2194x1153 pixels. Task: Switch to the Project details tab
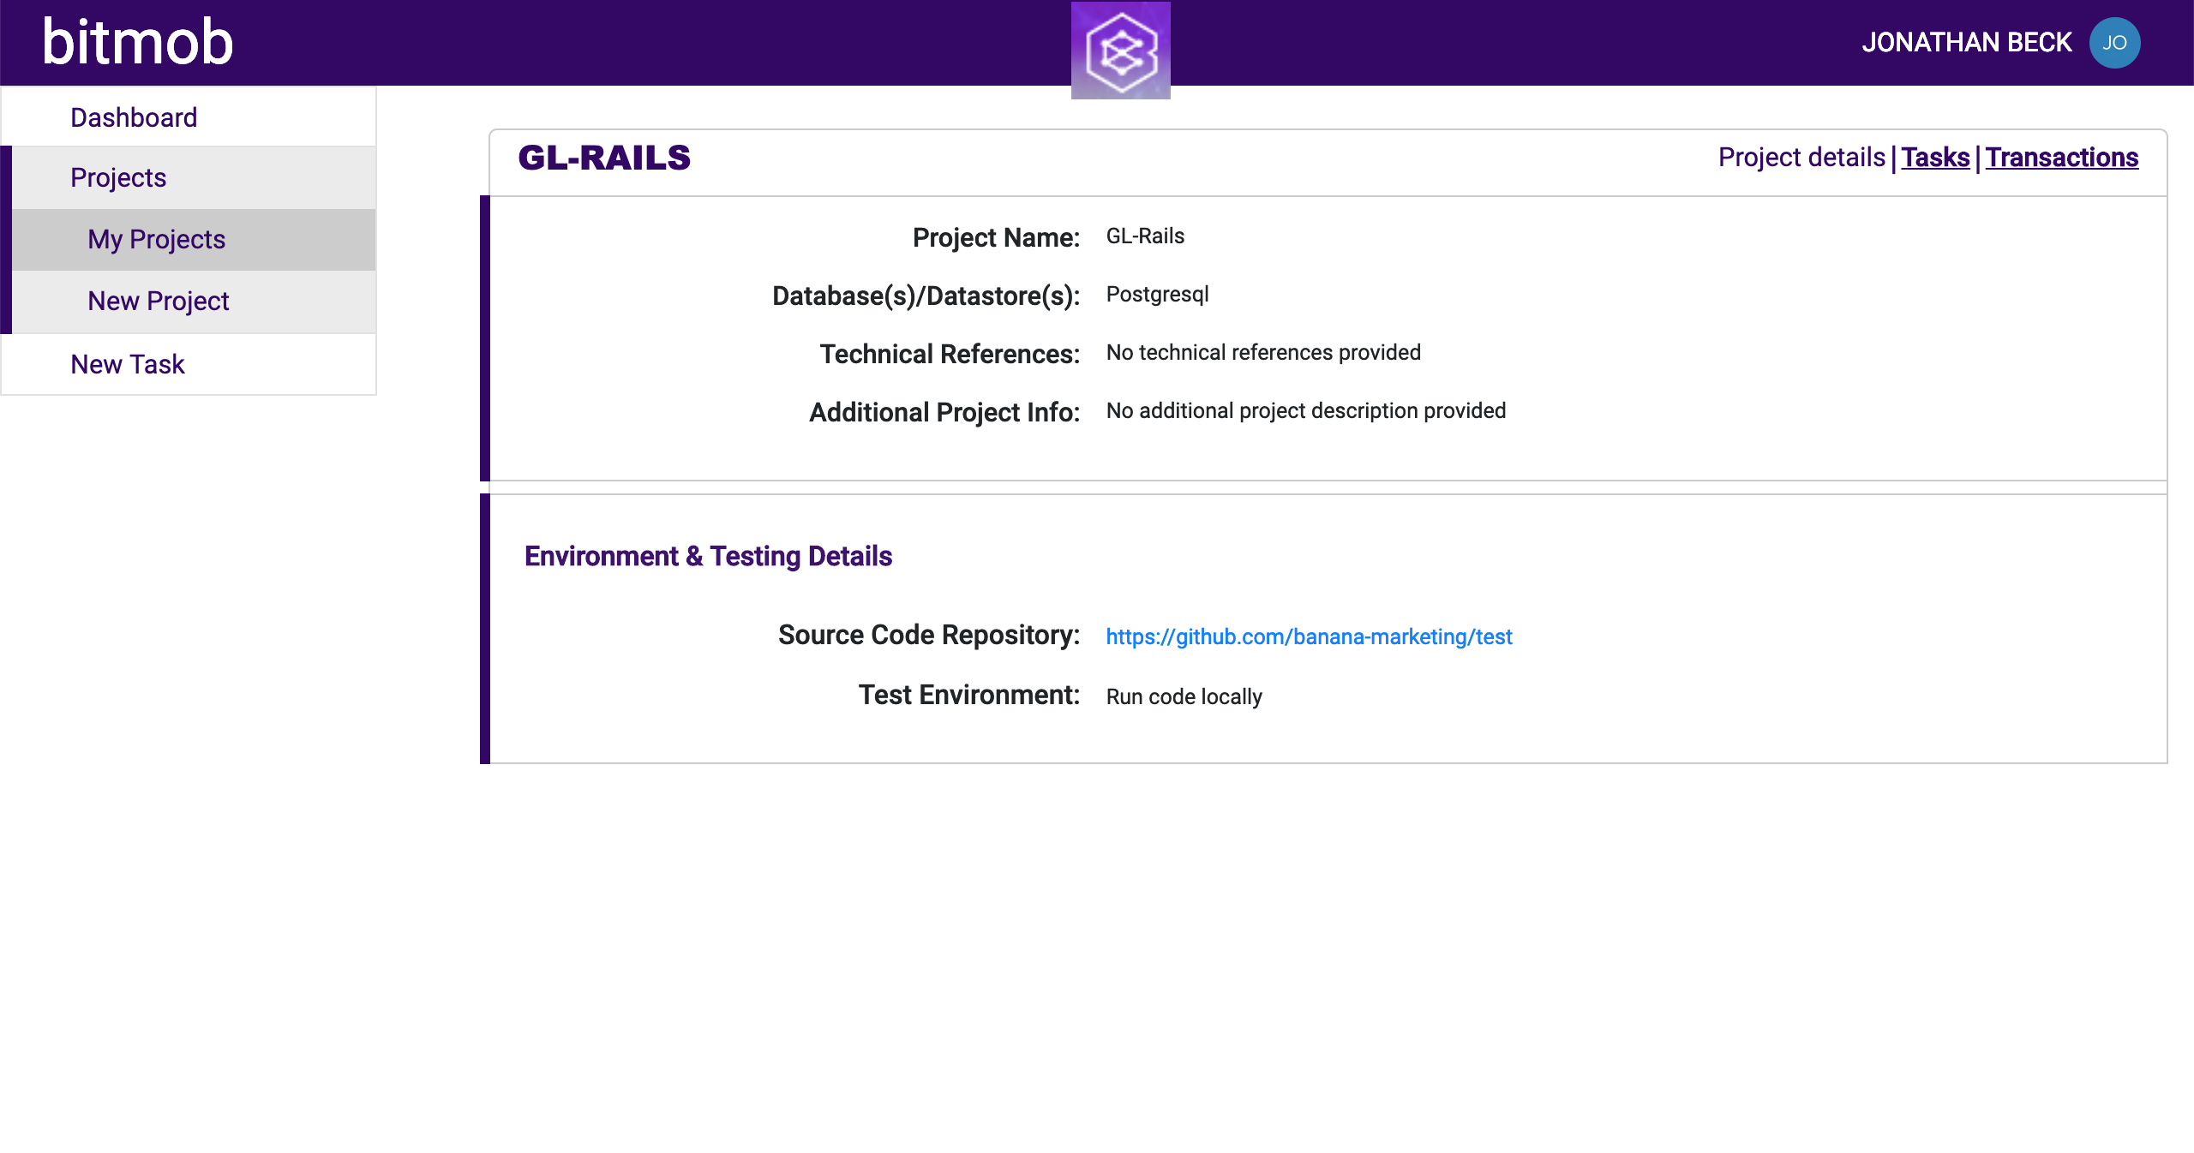(x=1801, y=158)
